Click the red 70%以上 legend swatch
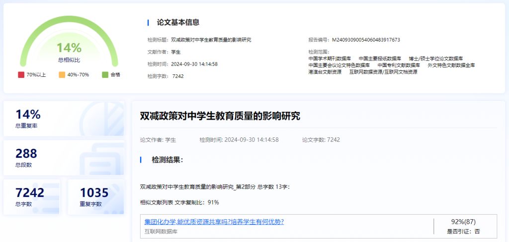Viewport: 509px width, 242px height. (21, 75)
